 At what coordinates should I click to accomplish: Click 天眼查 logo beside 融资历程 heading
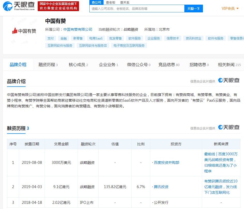229,127
